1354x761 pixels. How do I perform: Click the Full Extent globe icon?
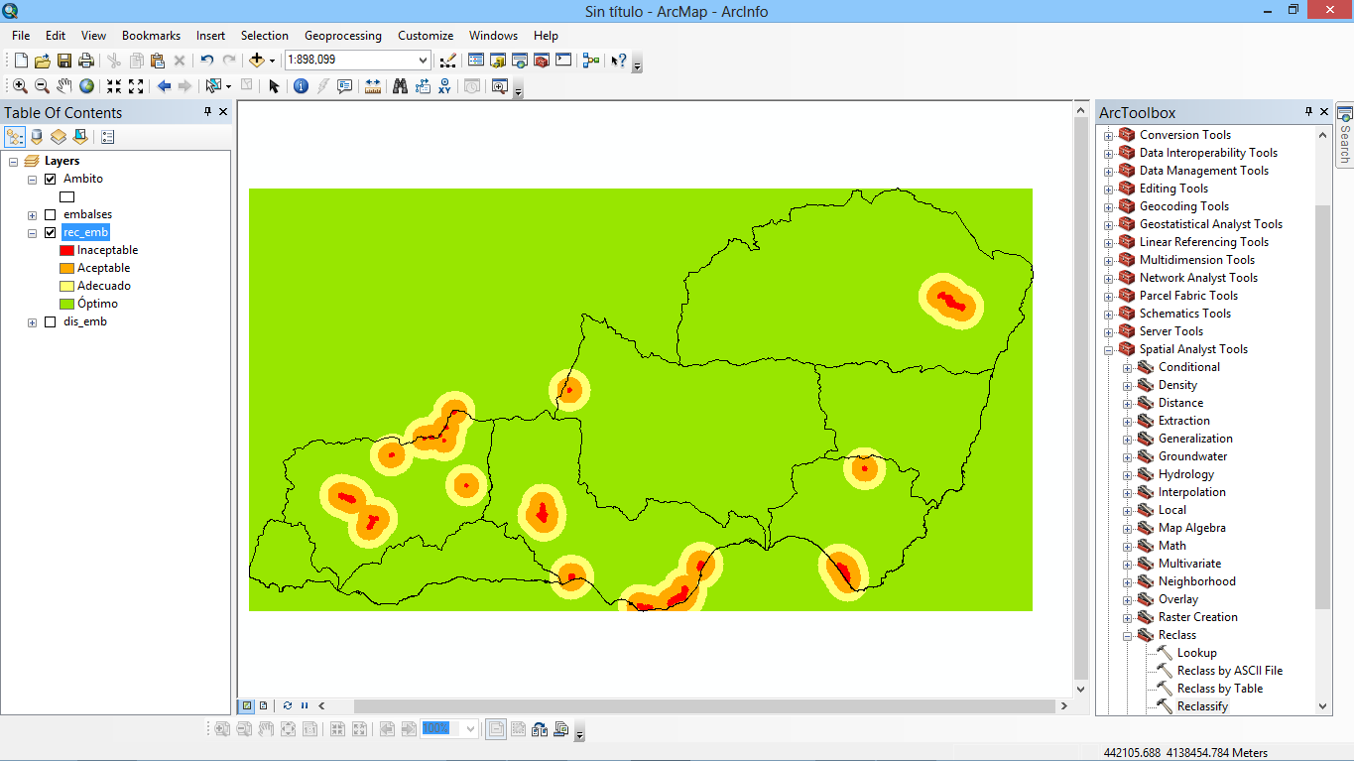tap(87, 86)
